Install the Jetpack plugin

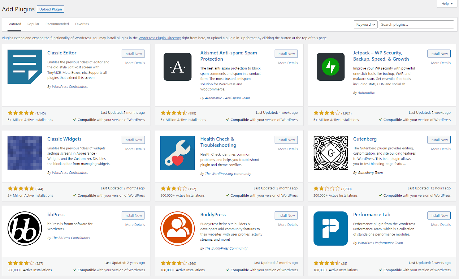point(439,54)
